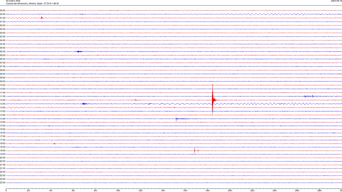Select the 02:00 trace time label

pos(2,26)
